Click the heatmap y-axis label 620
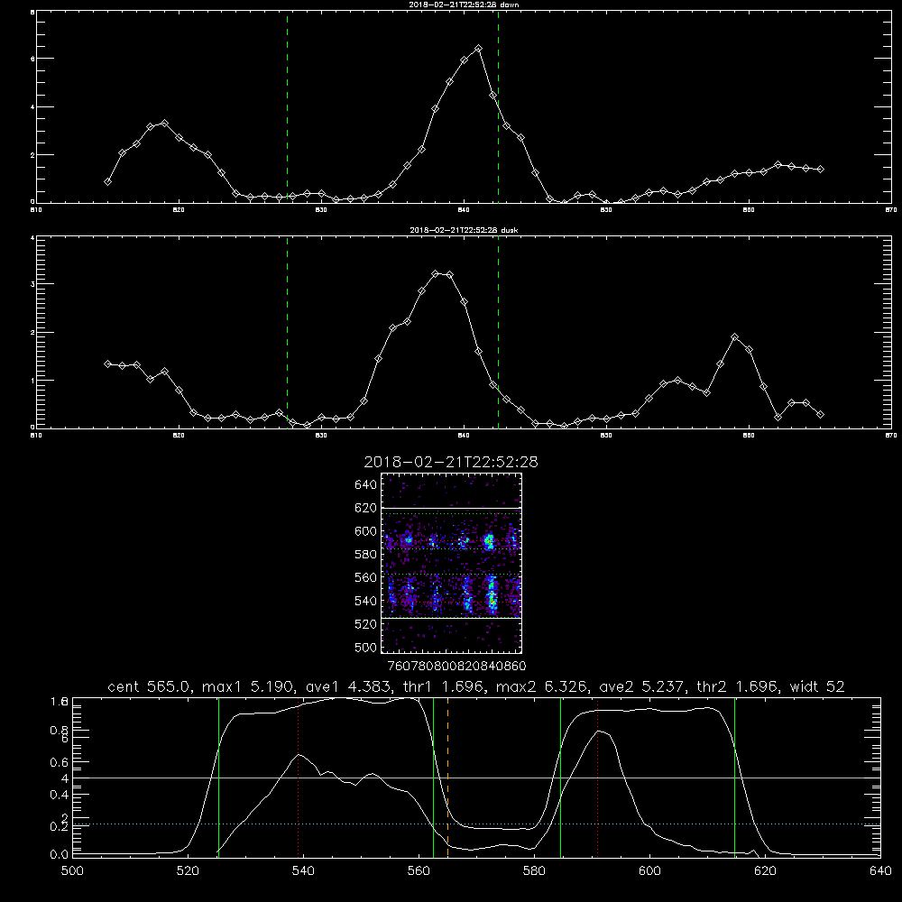The image size is (902, 902). pyautogui.click(x=366, y=508)
